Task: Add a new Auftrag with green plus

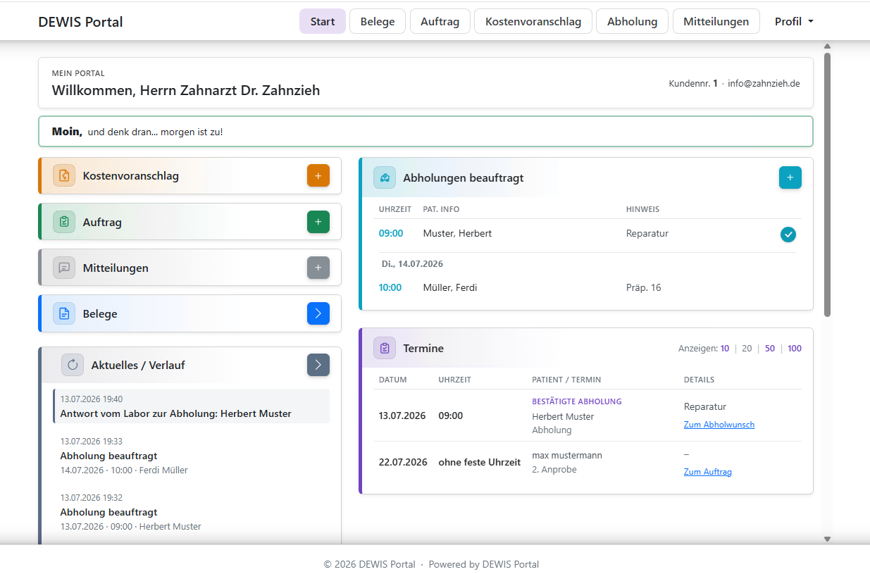Action: coord(318,222)
